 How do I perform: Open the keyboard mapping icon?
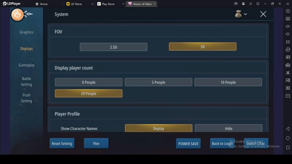click(x=288, y=19)
